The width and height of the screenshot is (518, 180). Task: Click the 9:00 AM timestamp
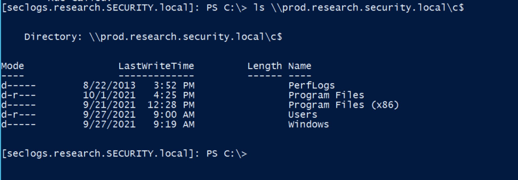174,115
